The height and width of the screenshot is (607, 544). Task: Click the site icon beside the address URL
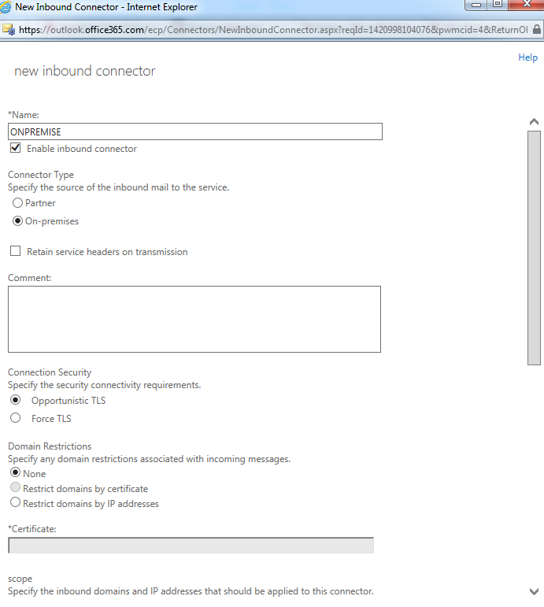point(9,29)
